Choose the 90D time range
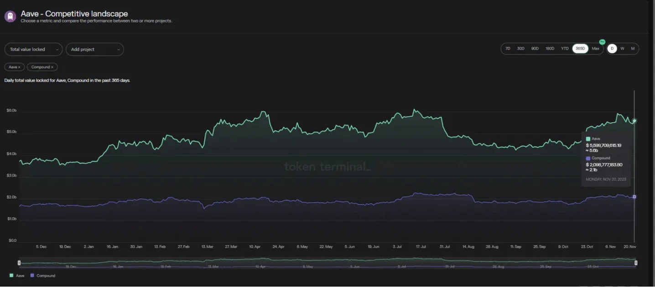 [535, 49]
